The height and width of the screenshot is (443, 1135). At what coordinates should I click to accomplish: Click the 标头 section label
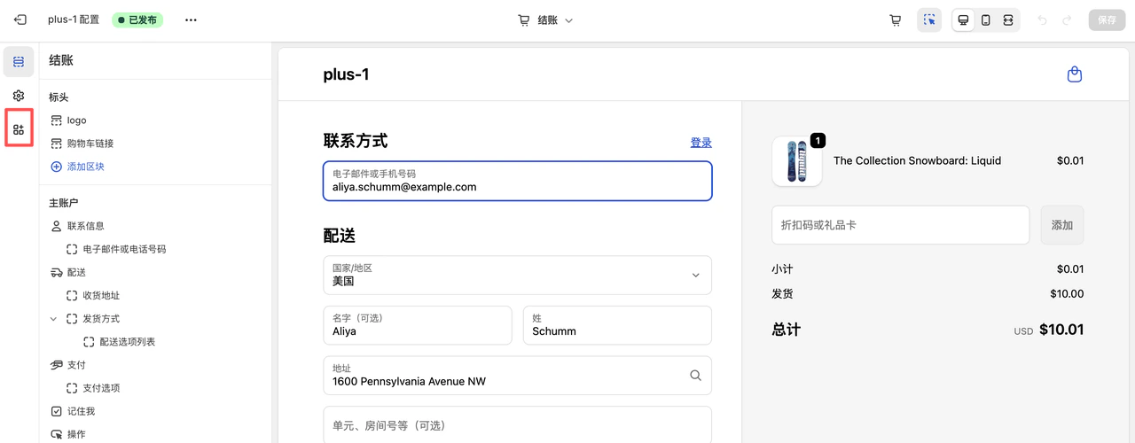pyautogui.click(x=59, y=97)
